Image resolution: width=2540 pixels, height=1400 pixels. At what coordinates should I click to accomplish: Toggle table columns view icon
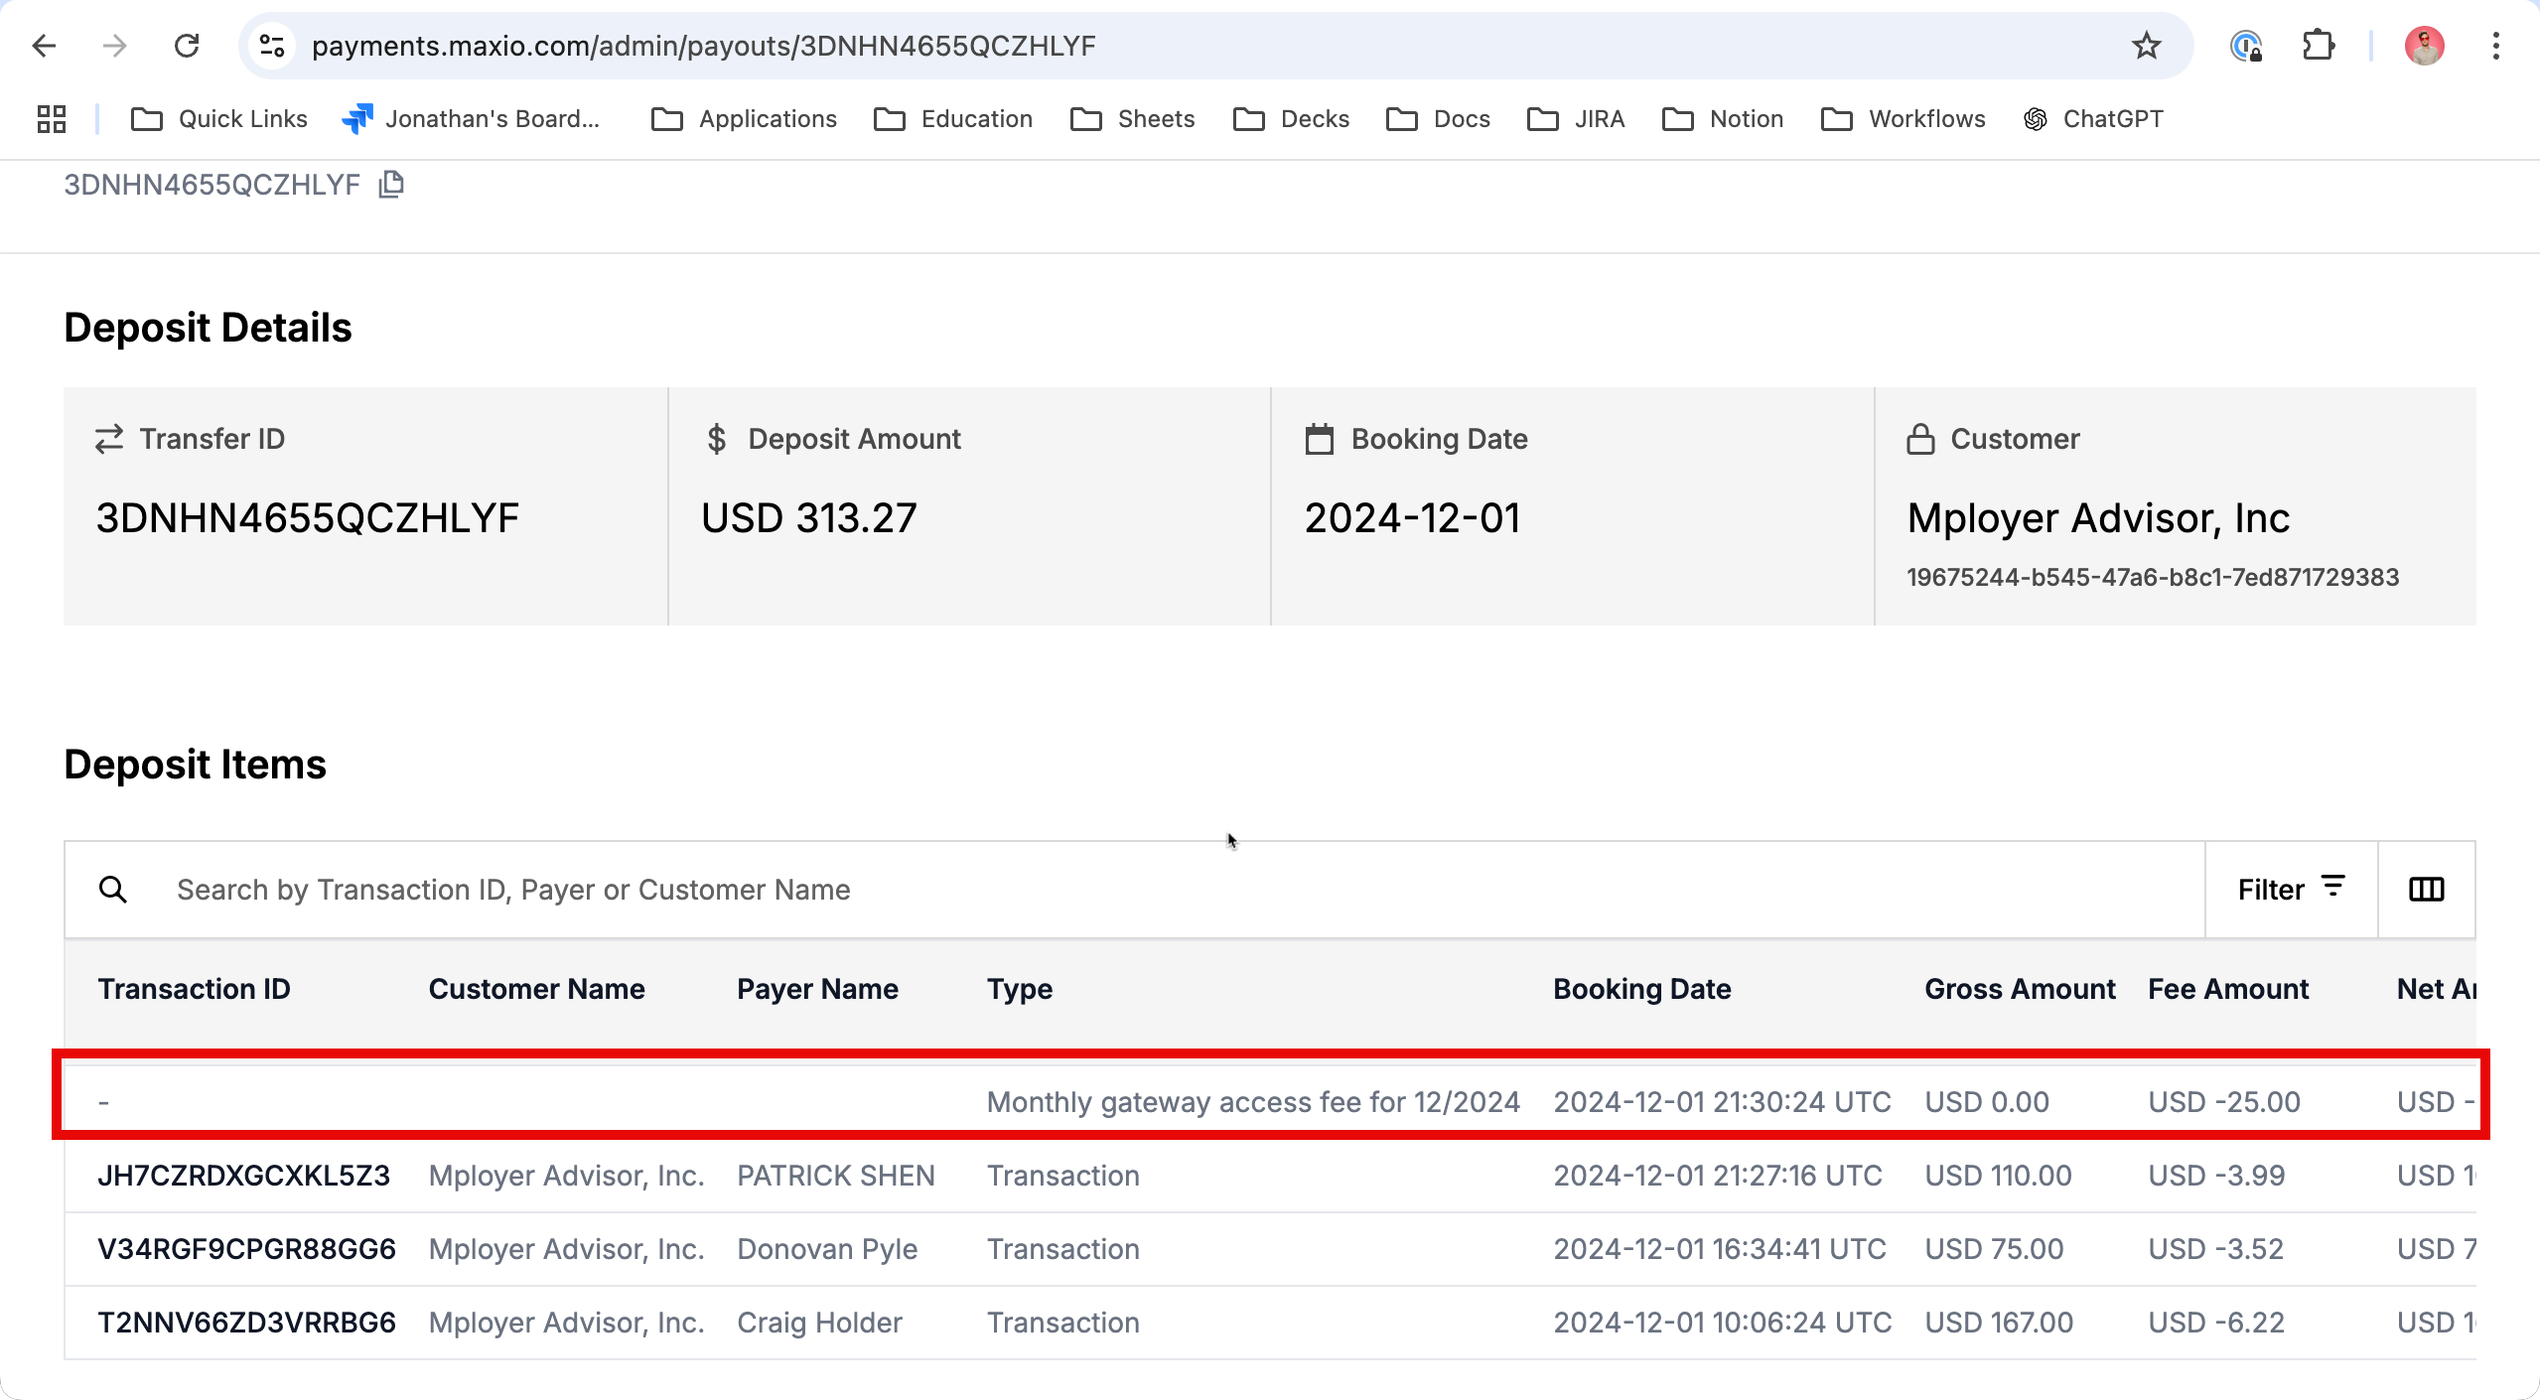(2427, 890)
